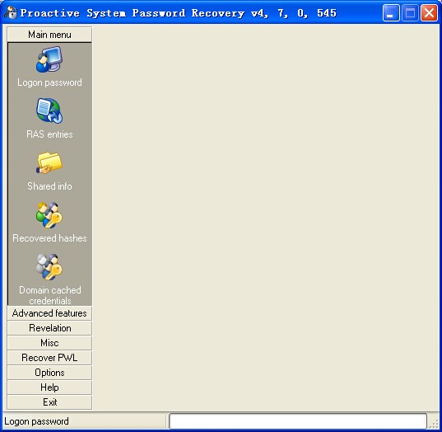
Task: Open Domain cached credentials icon
Action: pyautogui.click(x=49, y=267)
